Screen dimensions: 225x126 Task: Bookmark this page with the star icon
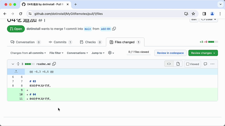click(x=193, y=14)
